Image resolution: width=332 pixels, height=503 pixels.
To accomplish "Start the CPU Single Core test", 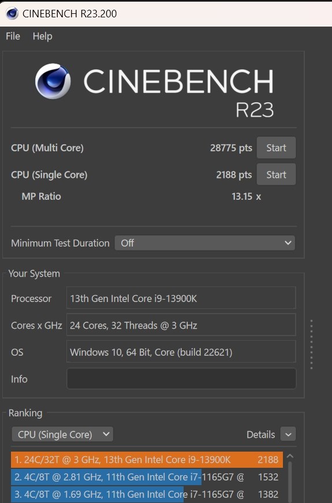I will point(276,174).
